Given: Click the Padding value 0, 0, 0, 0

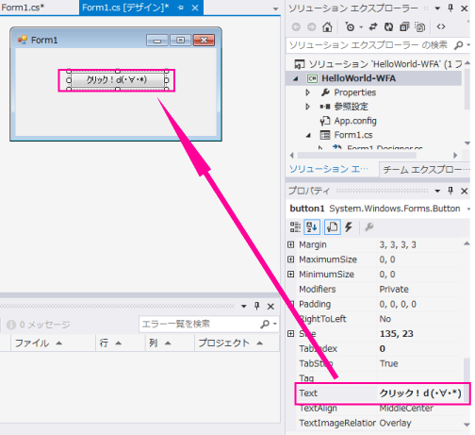Looking at the screenshot, I should (398, 304).
